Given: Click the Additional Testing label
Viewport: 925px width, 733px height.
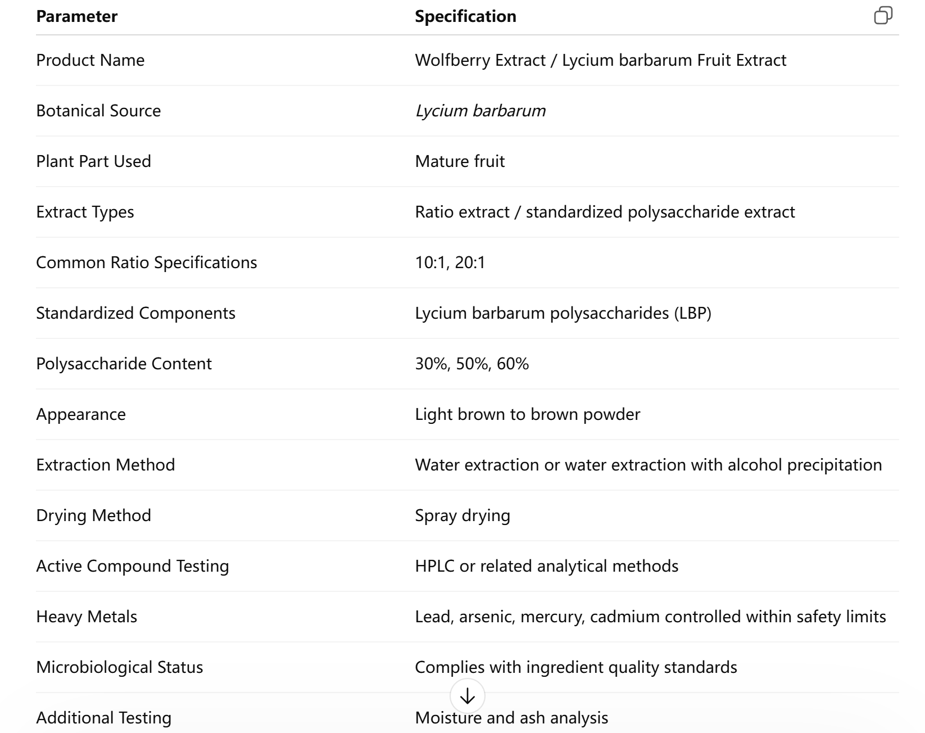Looking at the screenshot, I should click(103, 718).
